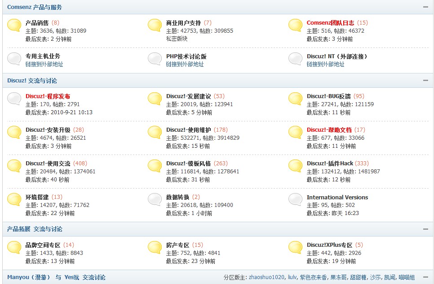
Task: Open the Discuz!-使用交流 forum title
Action: pyautogui.click(x=48, y=164)
